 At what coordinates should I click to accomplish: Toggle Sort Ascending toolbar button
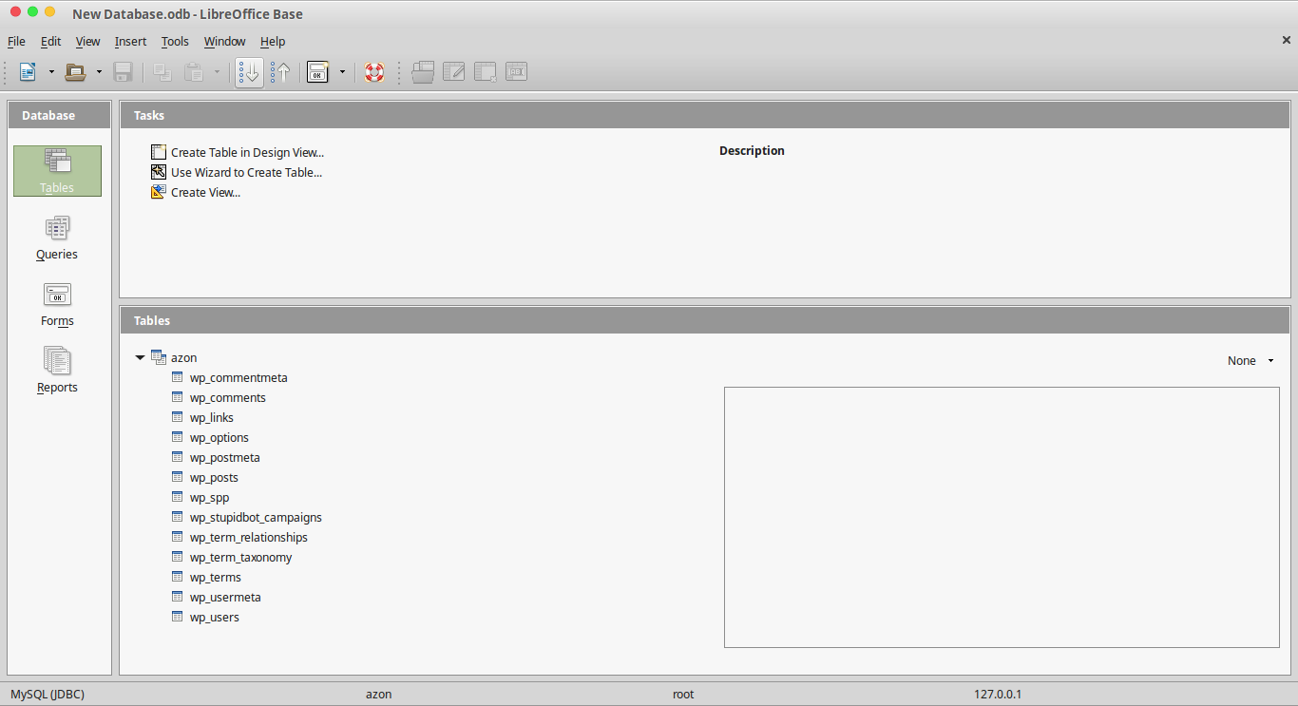click(x=249, y=72)
